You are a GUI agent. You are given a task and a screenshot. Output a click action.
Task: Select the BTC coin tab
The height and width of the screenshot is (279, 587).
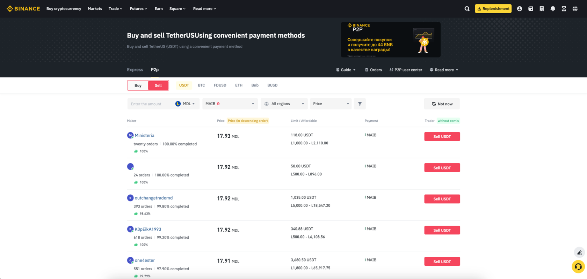click(x=201, y=85)
